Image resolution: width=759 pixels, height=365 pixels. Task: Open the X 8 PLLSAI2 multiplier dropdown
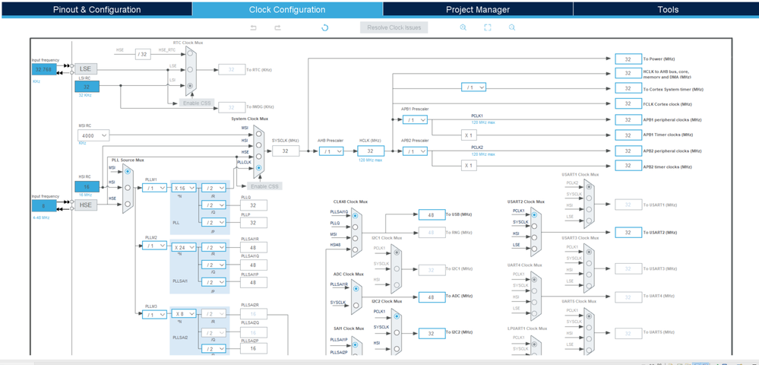pos(183,313)
